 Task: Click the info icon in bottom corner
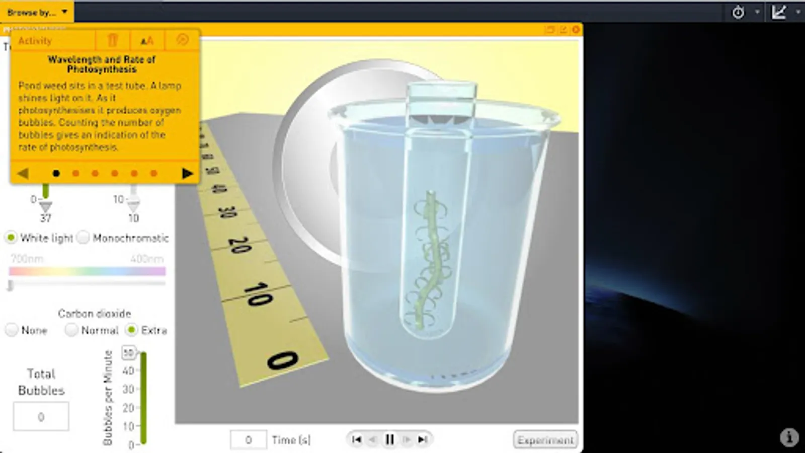click(789, 437)
